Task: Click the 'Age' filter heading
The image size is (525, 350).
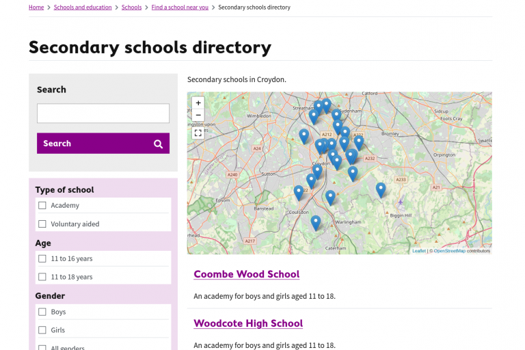Action: [x=43, y=243]
